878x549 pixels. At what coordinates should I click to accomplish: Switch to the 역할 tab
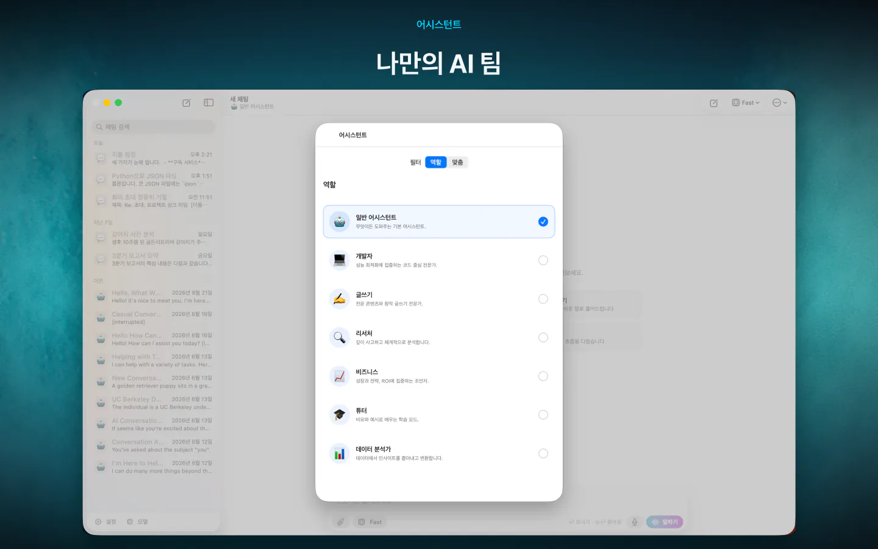(435, 162)
